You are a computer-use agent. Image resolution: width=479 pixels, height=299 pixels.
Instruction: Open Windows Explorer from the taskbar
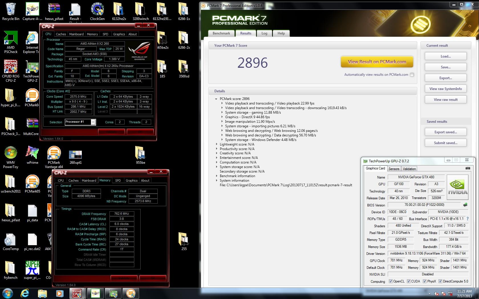tap(42, 293)
